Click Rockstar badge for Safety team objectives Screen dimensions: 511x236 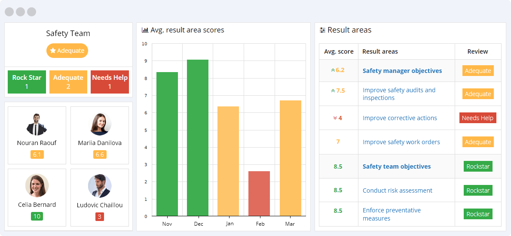[x=478, y=166]
